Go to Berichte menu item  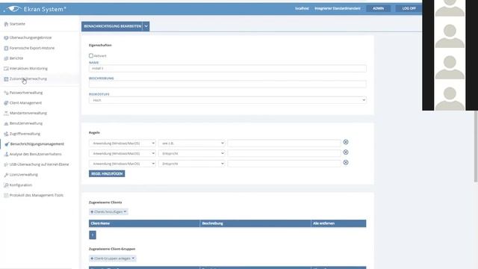(x=16, y=58)
